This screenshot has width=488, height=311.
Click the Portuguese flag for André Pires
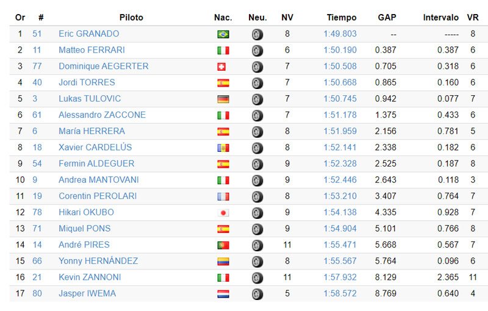[223, 245]
